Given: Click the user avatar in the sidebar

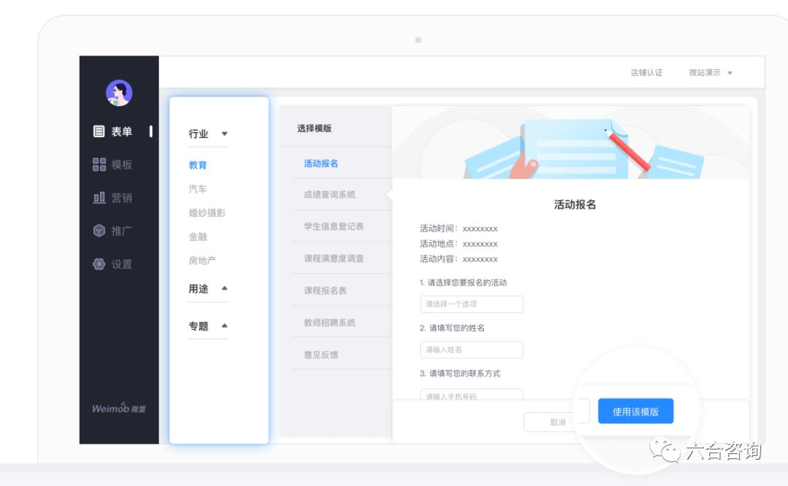Looking at the screenshot, I should point(119,93).
